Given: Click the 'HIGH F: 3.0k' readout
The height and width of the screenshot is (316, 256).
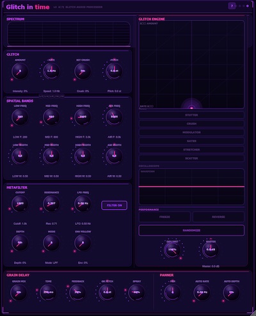Looking at the screenshot, I should tap(83, 137).
